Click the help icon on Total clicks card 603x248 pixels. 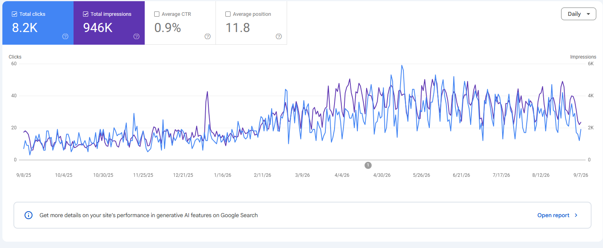point(65,36)
